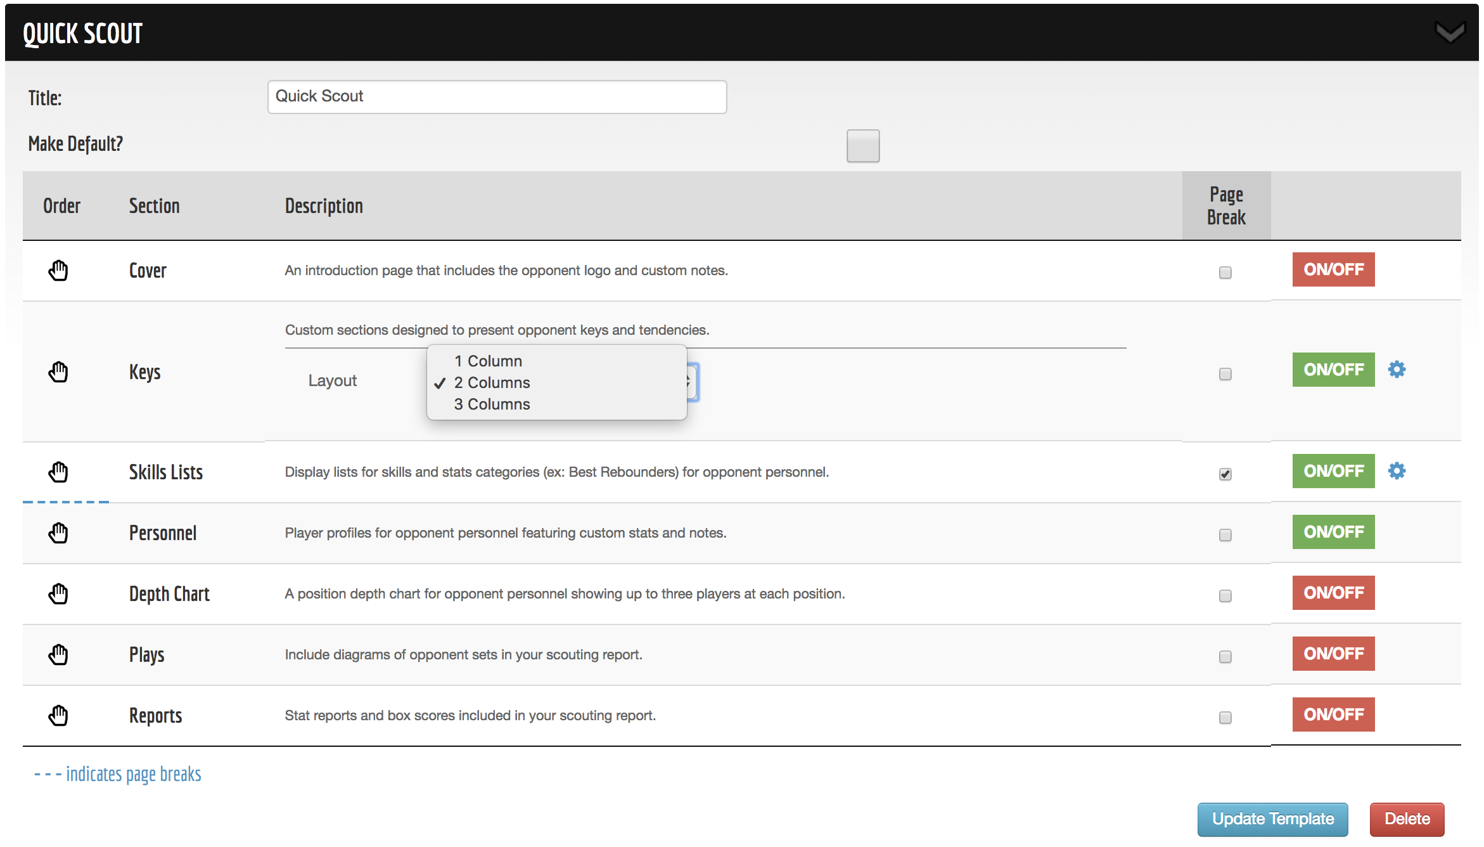Viewport: 1484px width, 847px height.
Task: Grab the Personnel reorder hand icon
Action: [x=58, y=533]
